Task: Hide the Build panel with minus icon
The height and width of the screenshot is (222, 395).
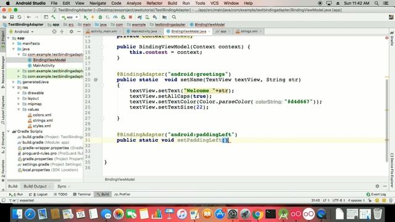Action: 385,186
